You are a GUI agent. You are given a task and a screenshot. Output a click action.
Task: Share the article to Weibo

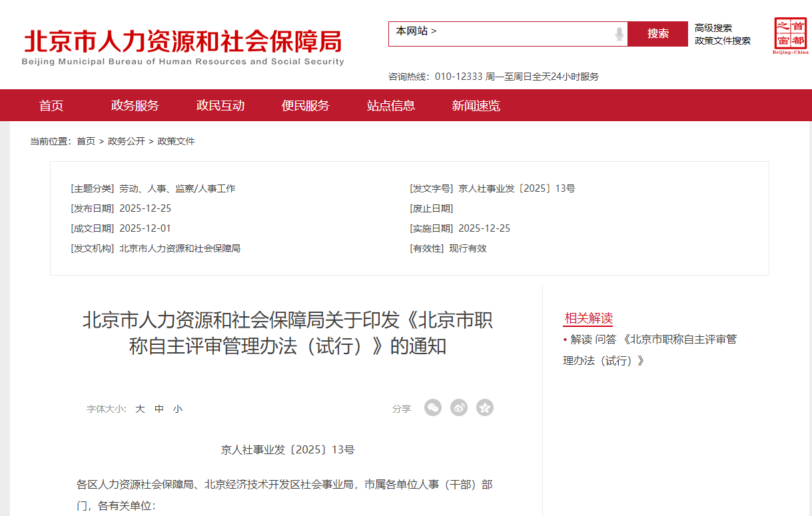point(459,407)
